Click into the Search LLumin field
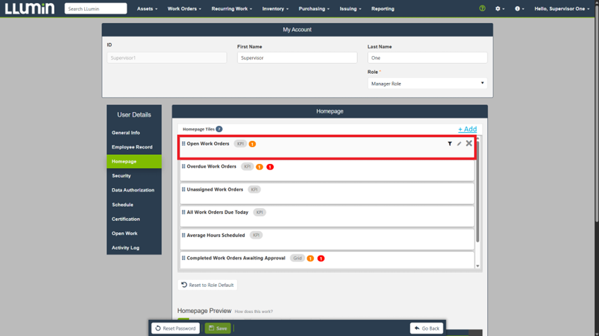 [96, 8]
